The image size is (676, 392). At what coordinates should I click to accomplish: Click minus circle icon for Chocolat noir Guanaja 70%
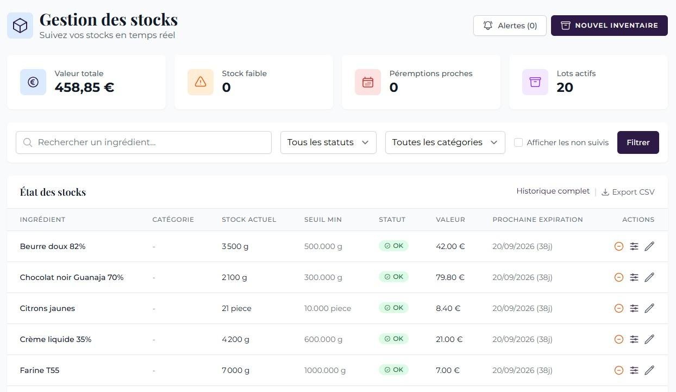618,277
